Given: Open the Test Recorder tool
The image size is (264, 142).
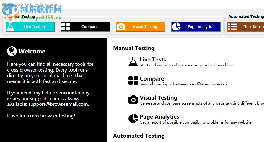Looking at the screenshot, I should [246, 27].
